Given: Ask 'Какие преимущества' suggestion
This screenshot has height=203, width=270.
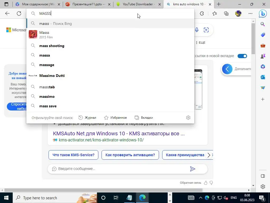Looking at the screenshot, I should [185, 155].
